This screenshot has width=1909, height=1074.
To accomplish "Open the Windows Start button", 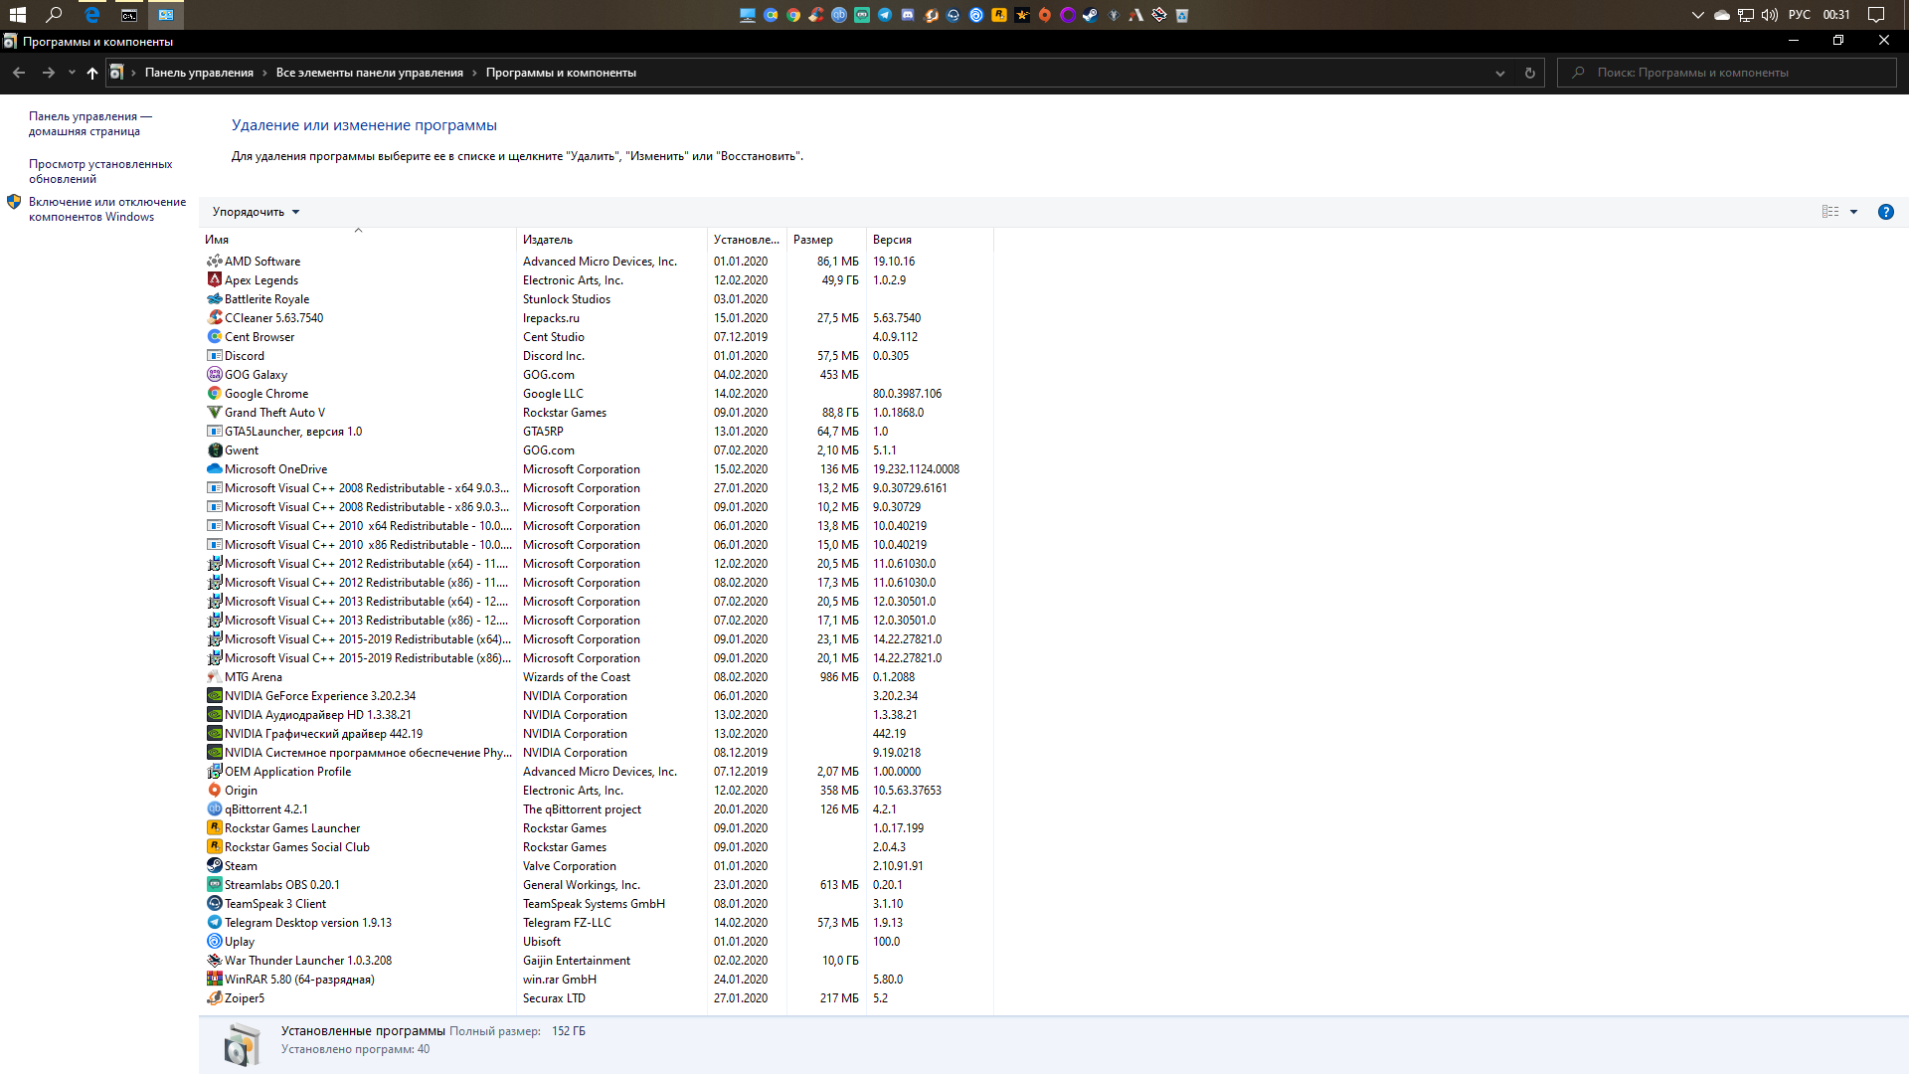I will tap(18, 15).
